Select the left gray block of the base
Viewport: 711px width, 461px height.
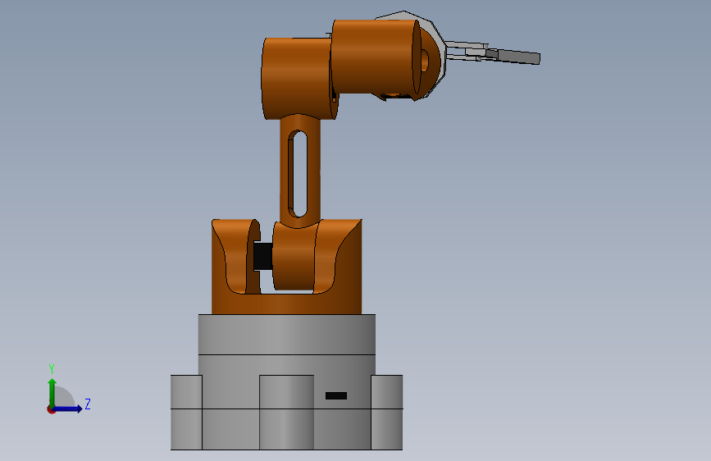(186, 412)
